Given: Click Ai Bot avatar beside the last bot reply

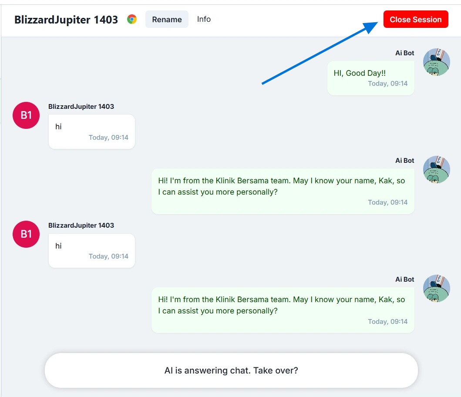Looking at the screenshot, I should coord(436,288).
